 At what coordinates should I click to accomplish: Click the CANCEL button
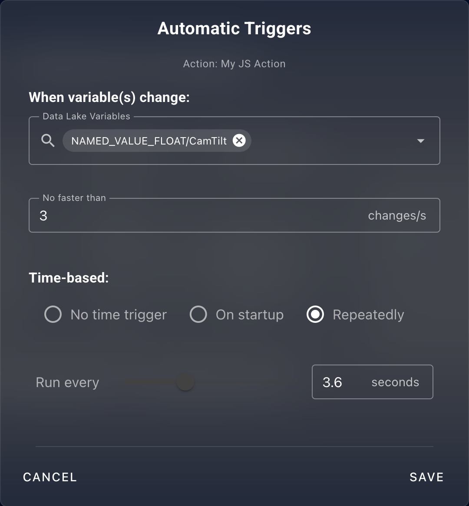(50, 476)
